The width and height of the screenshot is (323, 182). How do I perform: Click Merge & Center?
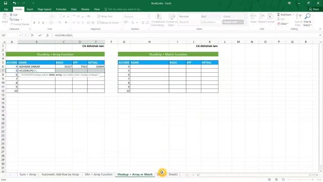[x=108, y=22]
